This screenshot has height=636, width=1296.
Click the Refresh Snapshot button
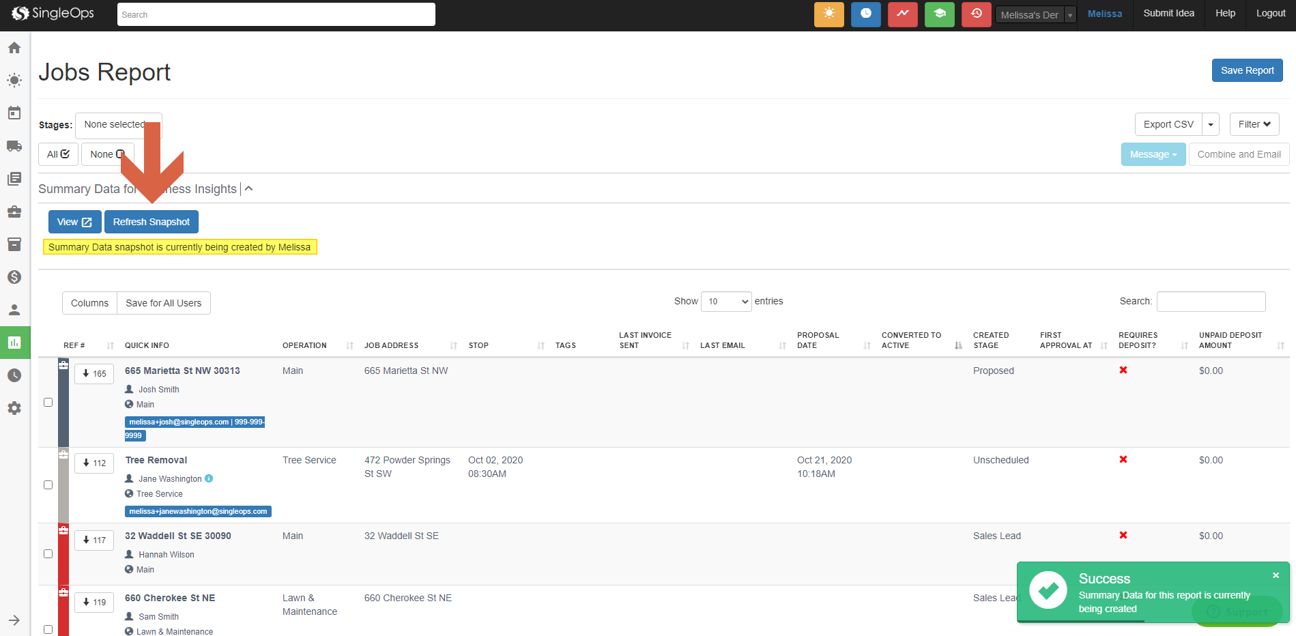coord(152,222)
